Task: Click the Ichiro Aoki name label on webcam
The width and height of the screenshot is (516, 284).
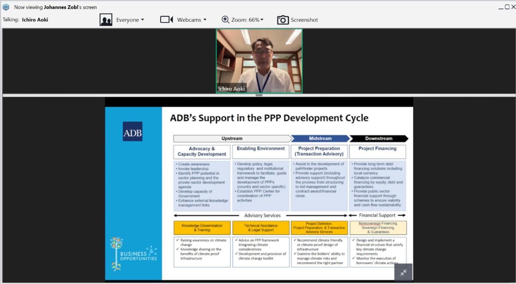Action: (231, 89)
